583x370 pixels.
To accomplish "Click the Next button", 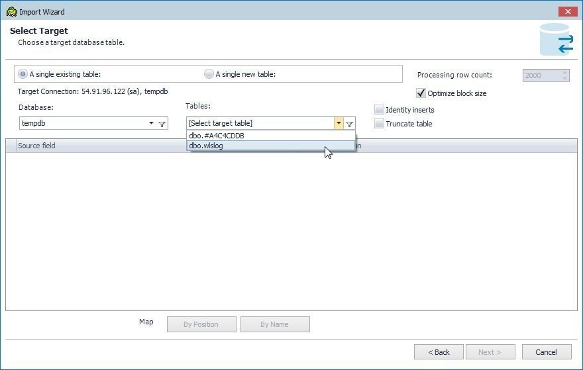I will coord(490,351).
